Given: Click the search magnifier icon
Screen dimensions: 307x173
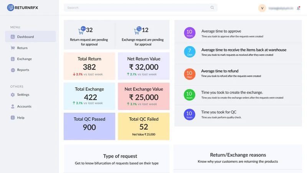Looking at the screenshot, I should 212,8.
